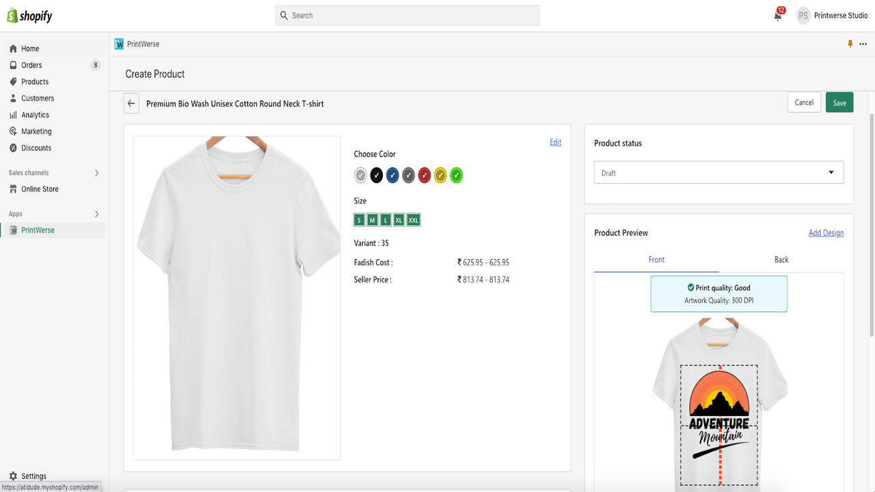Select the red color swatch
875x492 pixels.
(x=424, y=175)
